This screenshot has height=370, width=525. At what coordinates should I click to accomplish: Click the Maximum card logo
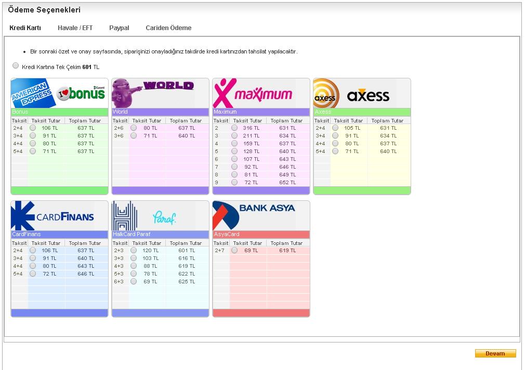point(253,93)
